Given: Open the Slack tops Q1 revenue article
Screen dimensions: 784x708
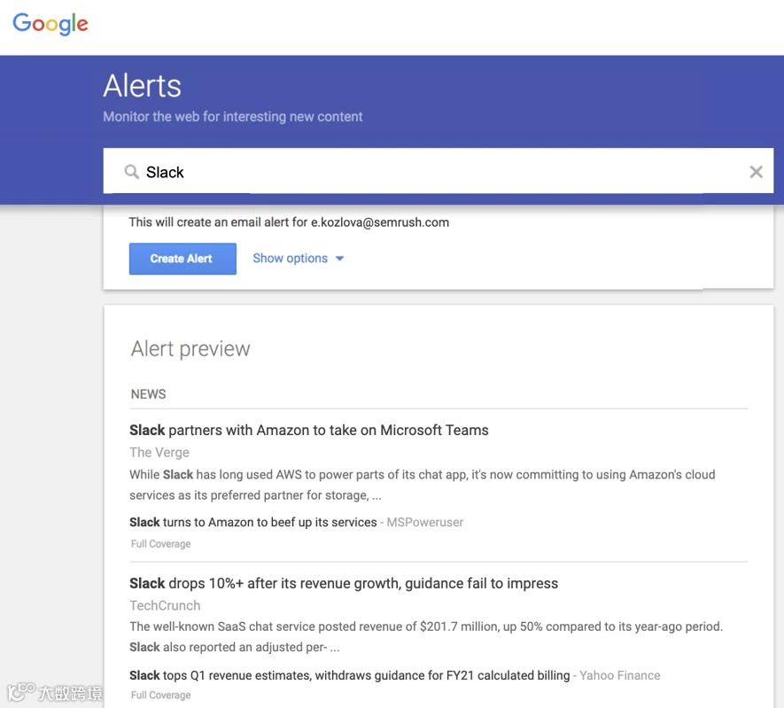Looking at the screenshot, I should [x=350, y=675].
